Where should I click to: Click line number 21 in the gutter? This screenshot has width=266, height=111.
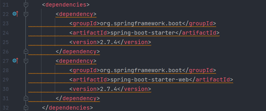(x=6, y=5)
